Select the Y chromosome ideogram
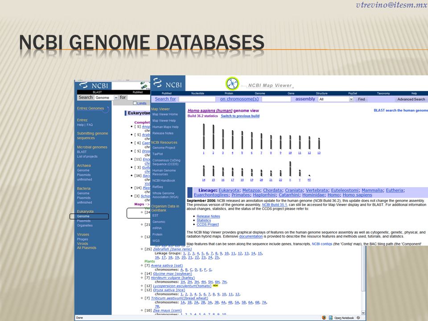Screen dimensions: 428x321 [300, 173]
